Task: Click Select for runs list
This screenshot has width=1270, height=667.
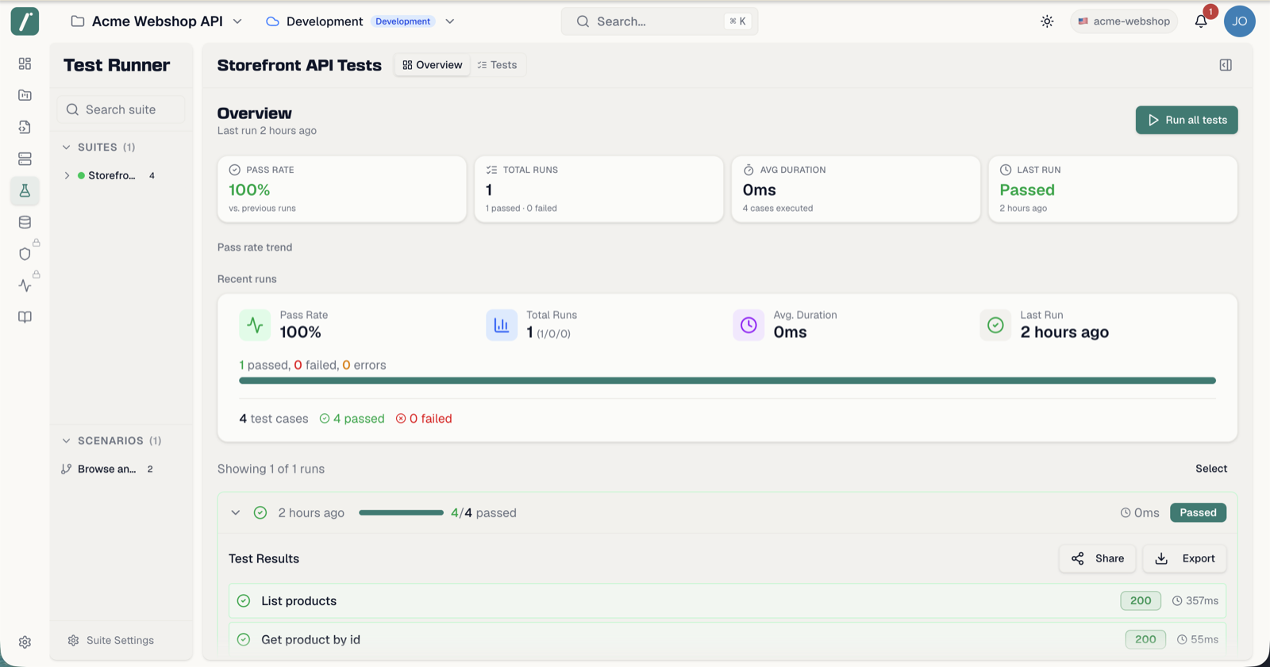Action: point(1211,469)
